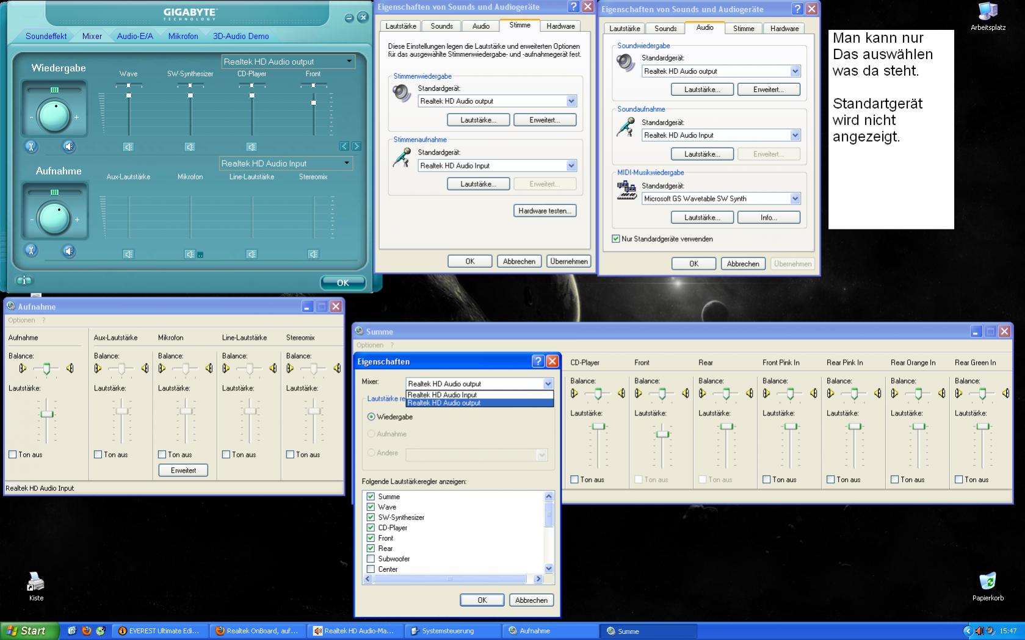
Task: Open Optionen menu in Aufnahme window
Action: pos(21,320)
